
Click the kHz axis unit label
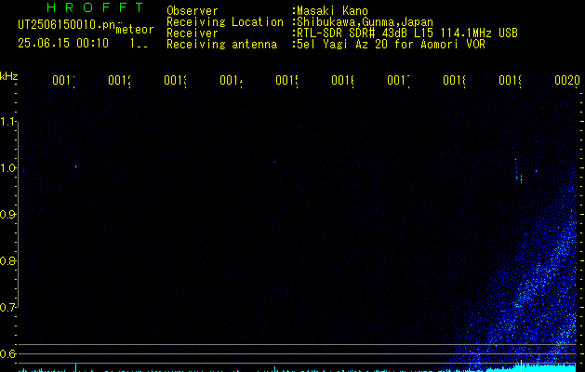(x=9, y=77)
